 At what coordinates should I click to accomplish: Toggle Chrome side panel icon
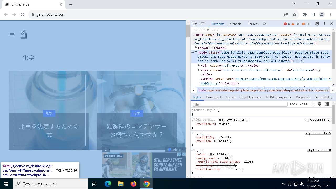pos(313,14)
